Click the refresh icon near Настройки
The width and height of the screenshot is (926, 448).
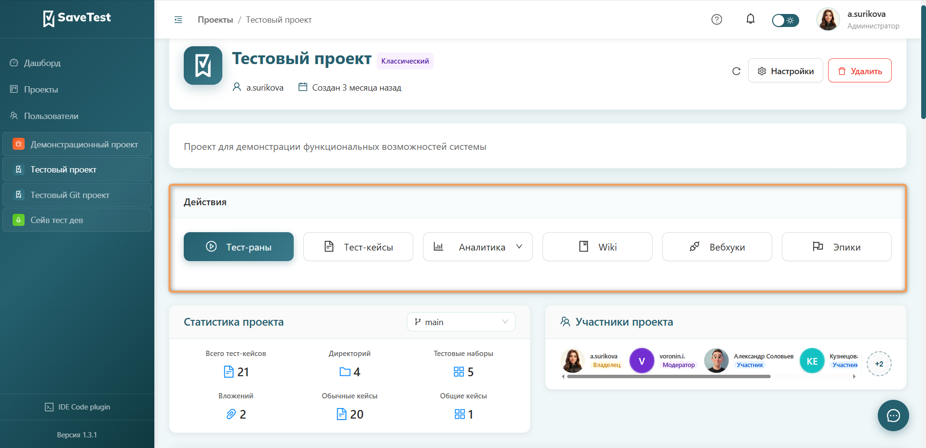(x=736, y=71)
